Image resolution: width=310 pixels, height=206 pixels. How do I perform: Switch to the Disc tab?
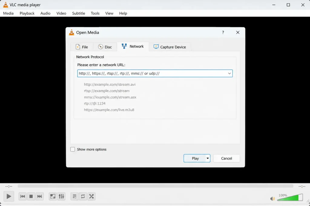pos(105,47)
